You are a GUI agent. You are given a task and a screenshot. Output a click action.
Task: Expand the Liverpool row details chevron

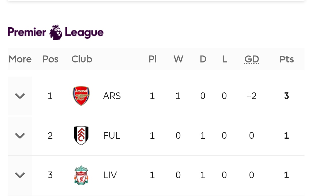pos(20,175)
